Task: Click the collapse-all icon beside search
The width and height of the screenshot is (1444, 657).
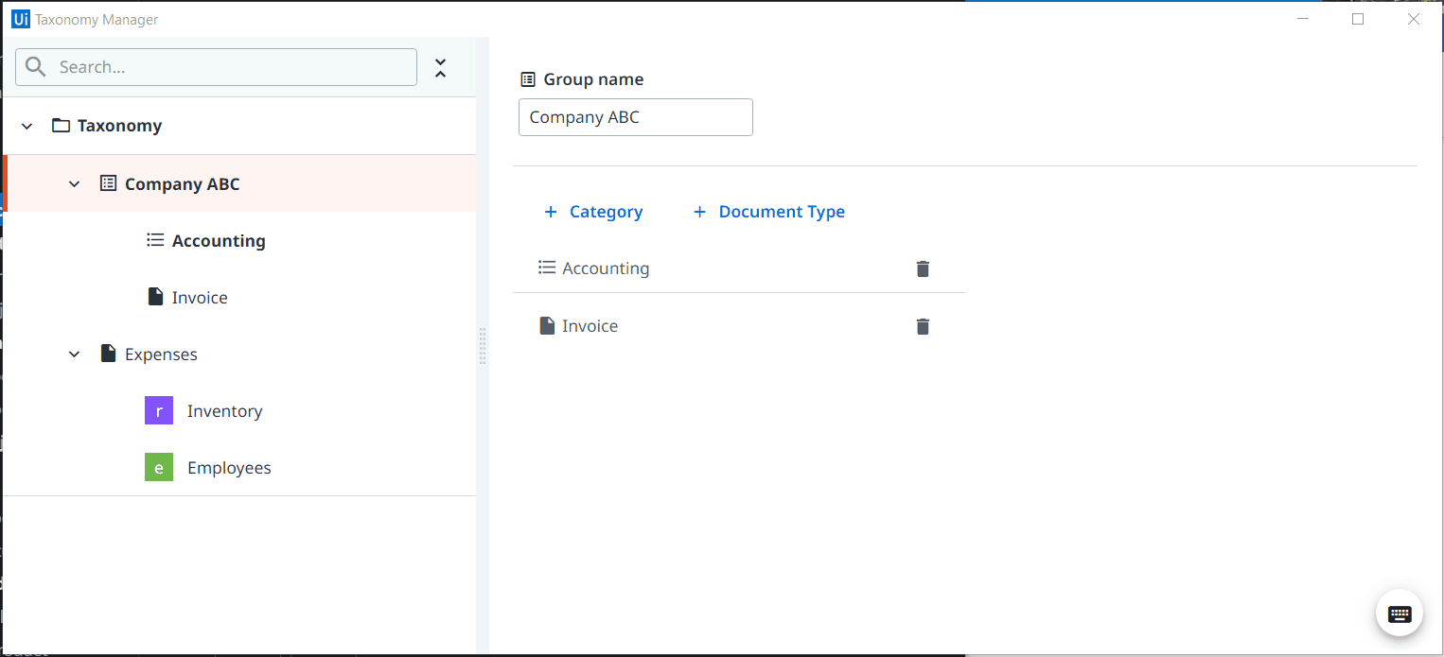Action: tap(440, 68)
